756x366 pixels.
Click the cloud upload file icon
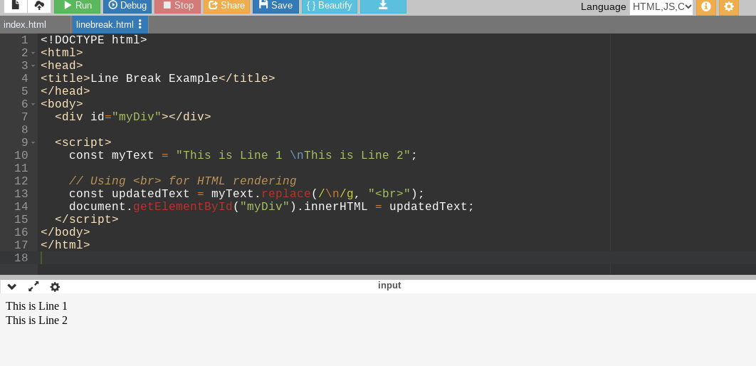pos(39,6)
